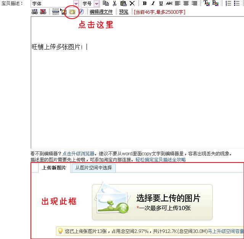Click 编辑源文件 to edit source

click(101, 12)
